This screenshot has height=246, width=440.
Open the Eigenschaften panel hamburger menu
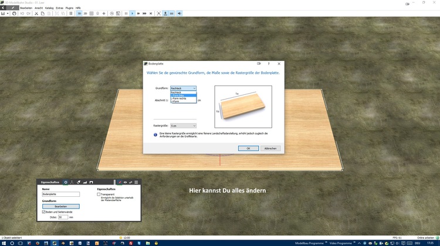coord(136,182)
